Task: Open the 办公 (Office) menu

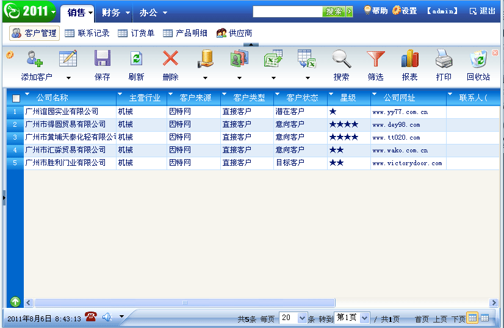Action: [x=153, y=13]
